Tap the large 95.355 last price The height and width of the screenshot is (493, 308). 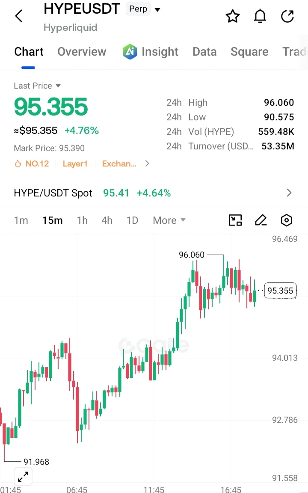[50, 106]
